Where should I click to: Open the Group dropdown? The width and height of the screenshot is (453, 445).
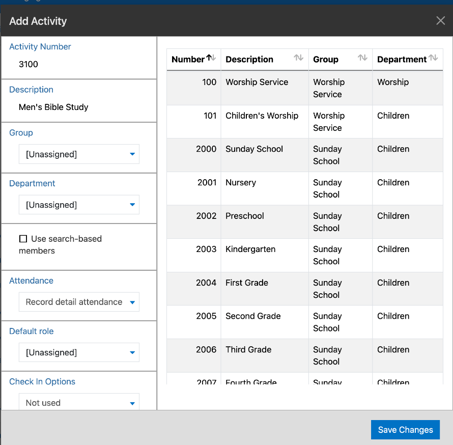point(79,154)
